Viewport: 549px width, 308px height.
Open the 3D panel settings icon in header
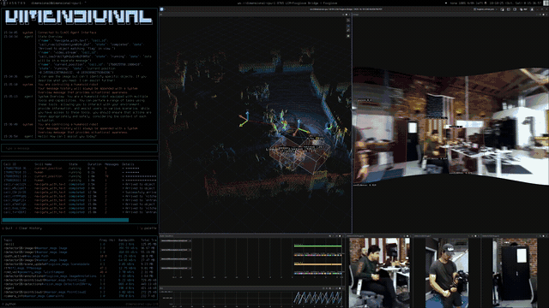click(343, 15)
